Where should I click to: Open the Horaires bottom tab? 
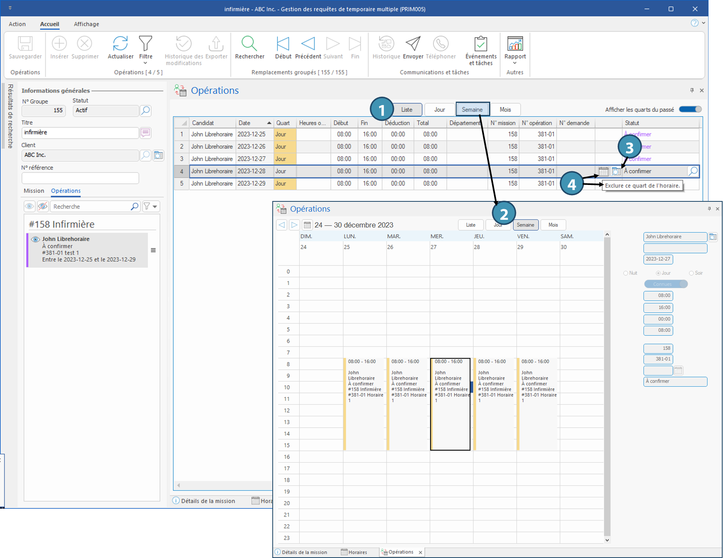(354, 553)
